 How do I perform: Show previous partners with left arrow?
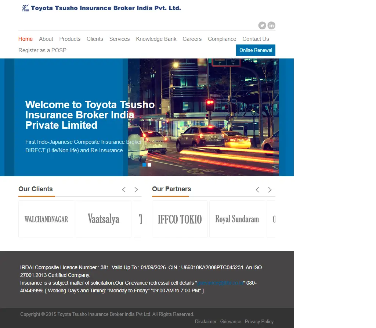tap(257, 190)
